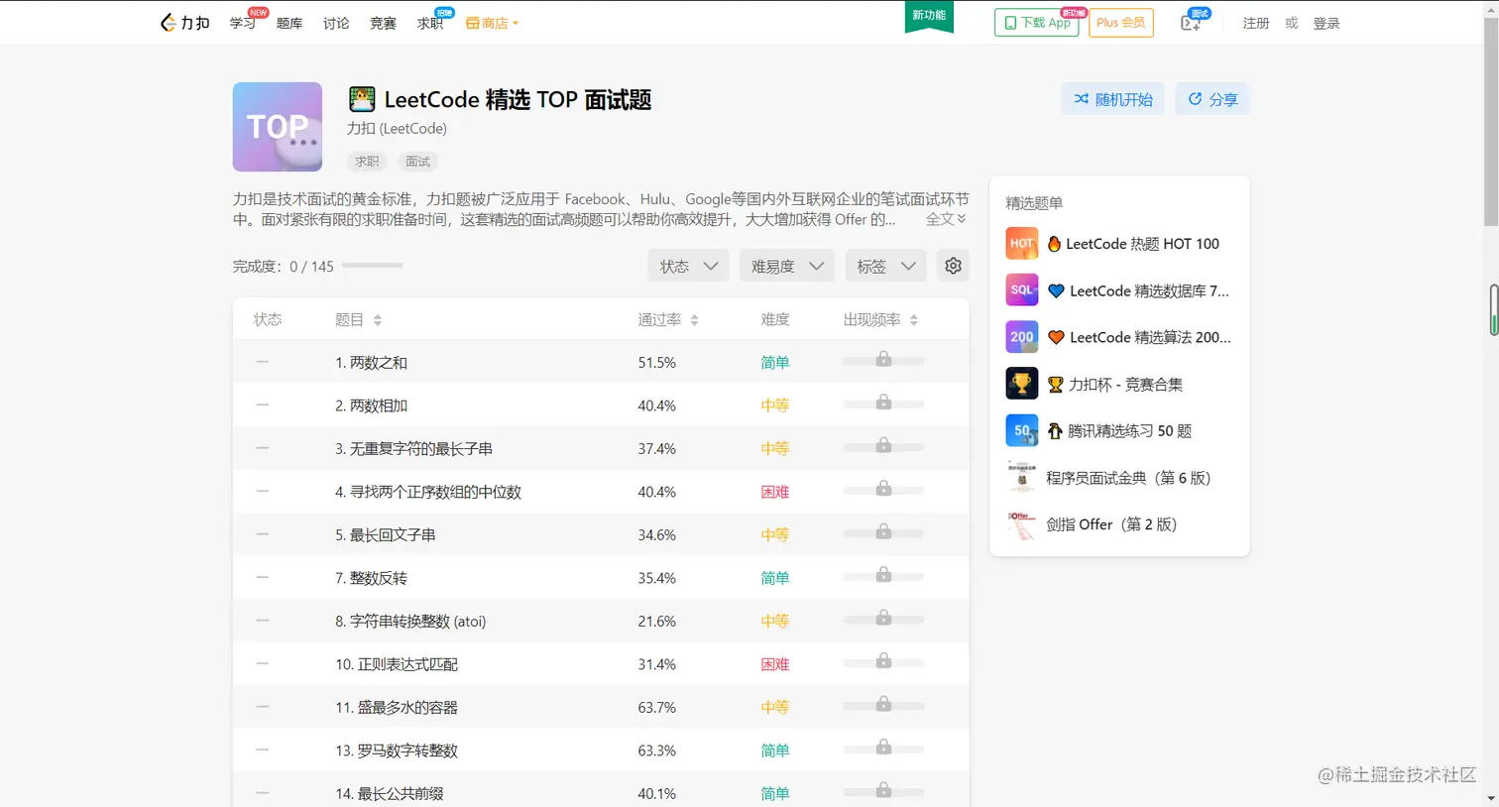Click lock icon in 寻找两个正序数组的中位数 row
1499x807 pixels.
[883, 488]
